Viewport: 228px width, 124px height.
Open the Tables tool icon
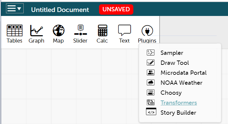pyautogui.click(x=15, y=30)
